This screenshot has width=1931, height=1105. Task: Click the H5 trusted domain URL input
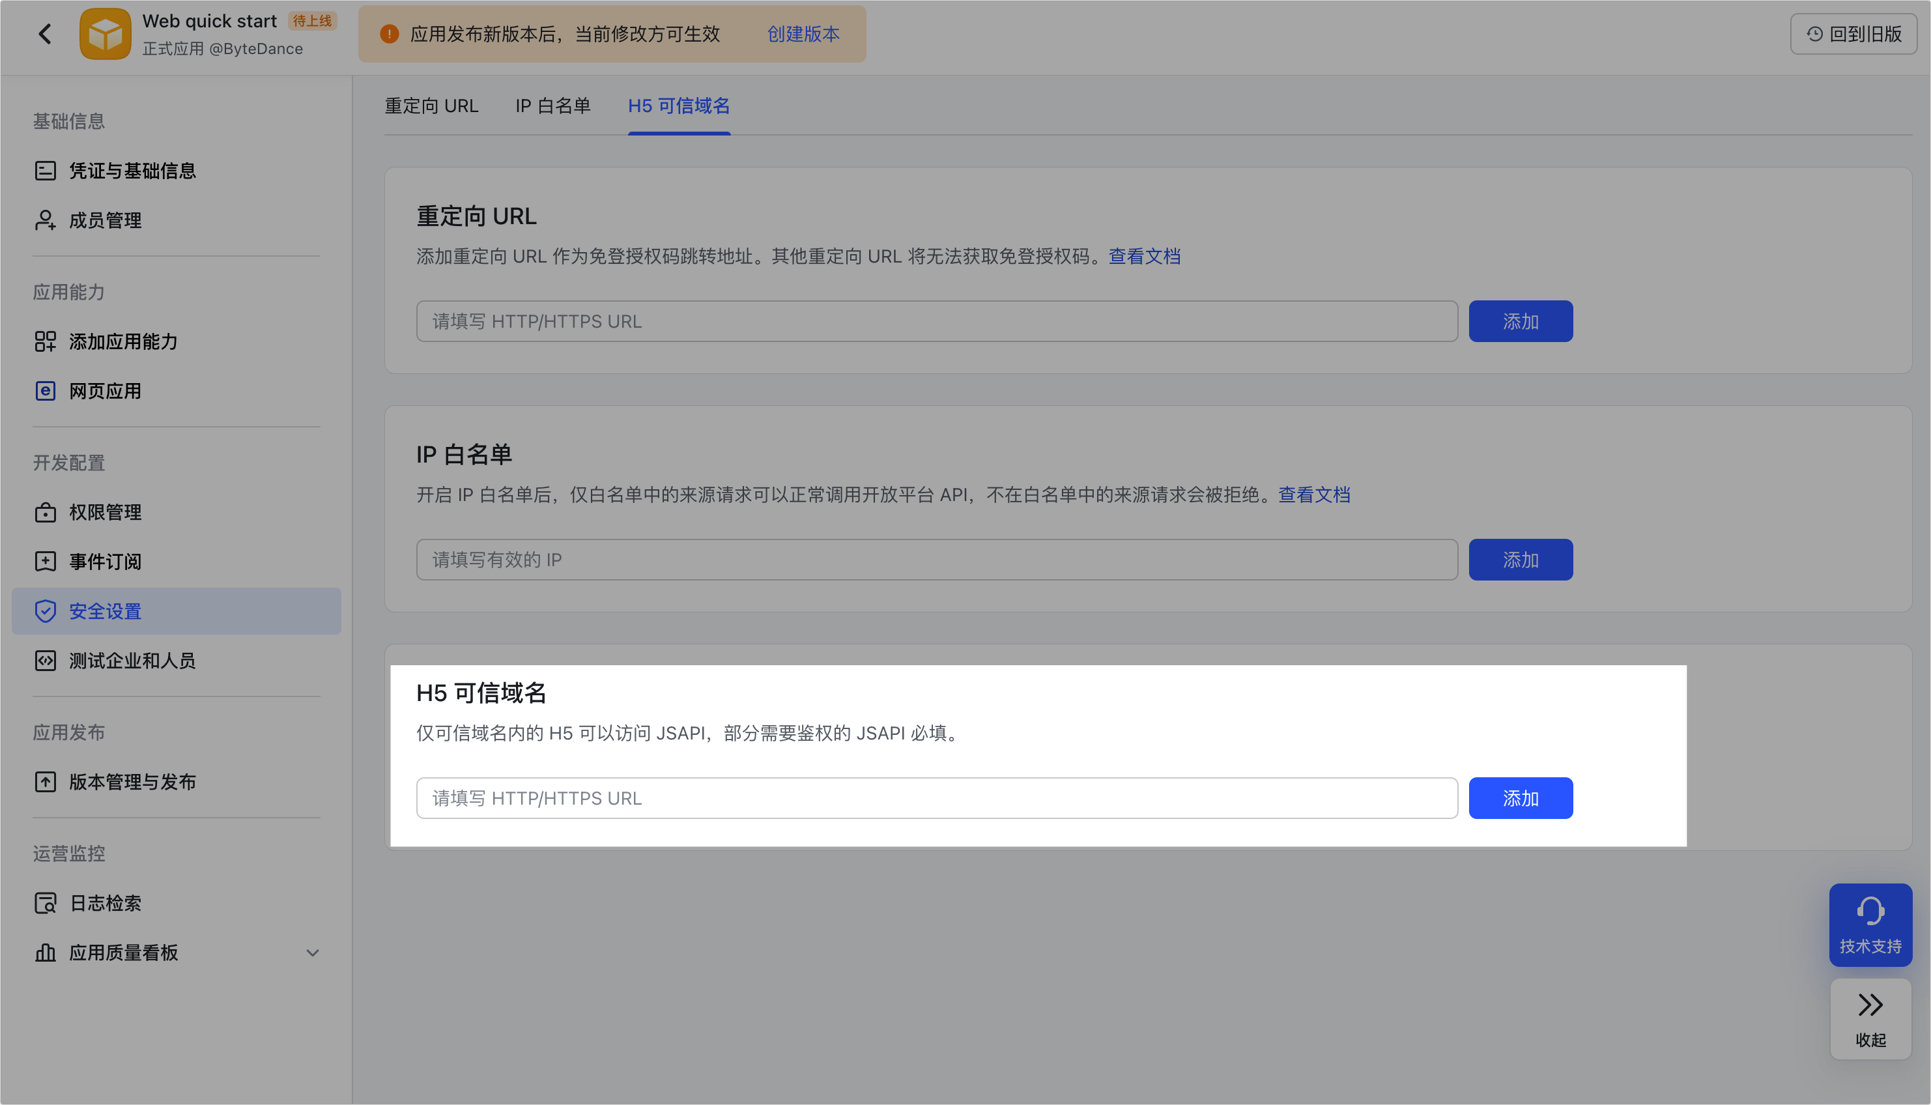click(x=936, y=798)
